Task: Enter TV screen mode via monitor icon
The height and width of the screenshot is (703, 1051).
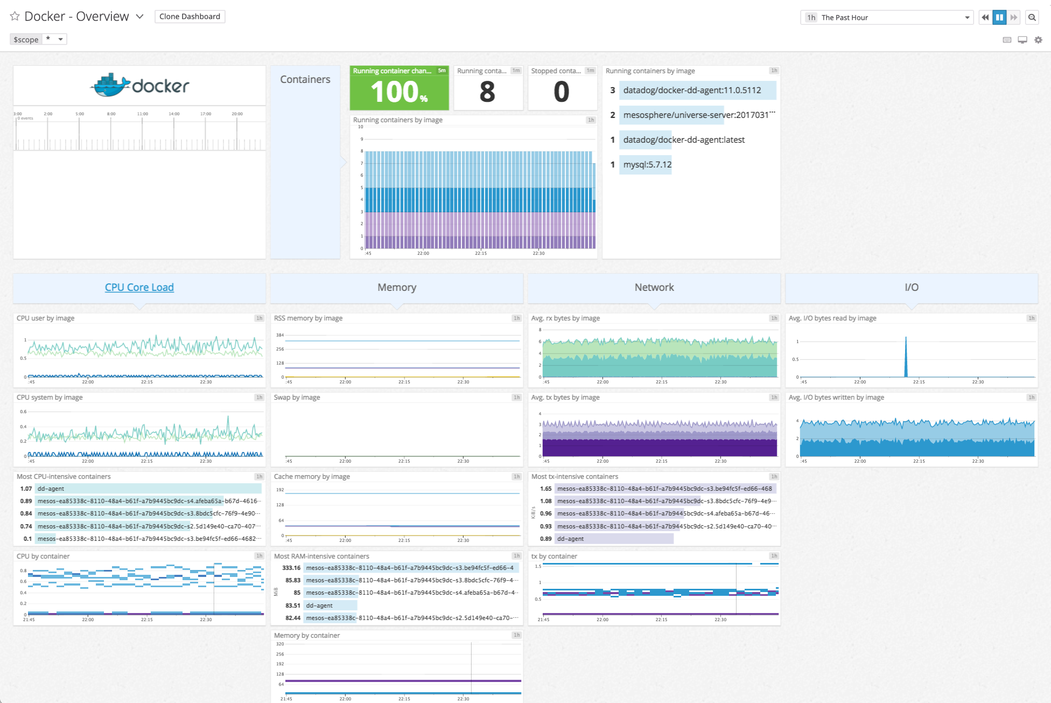Action: click(x=1022, y=39)
